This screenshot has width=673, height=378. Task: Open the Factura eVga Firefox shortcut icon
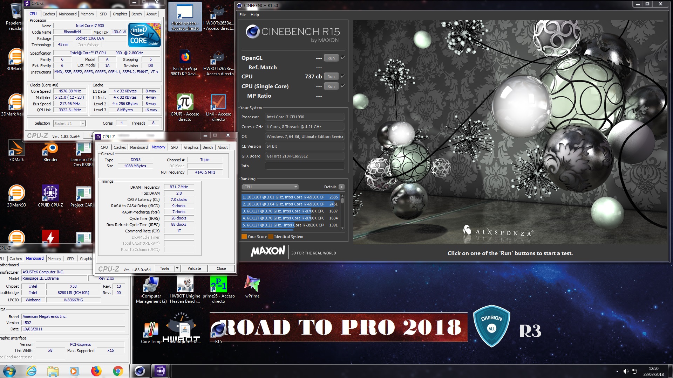(185, 63)
